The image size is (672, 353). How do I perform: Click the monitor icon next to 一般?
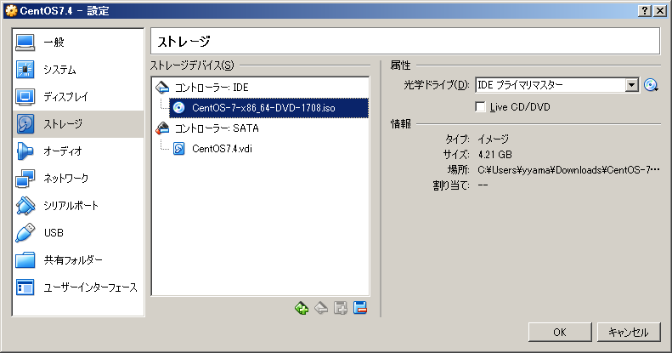click(x=25, y=42)
